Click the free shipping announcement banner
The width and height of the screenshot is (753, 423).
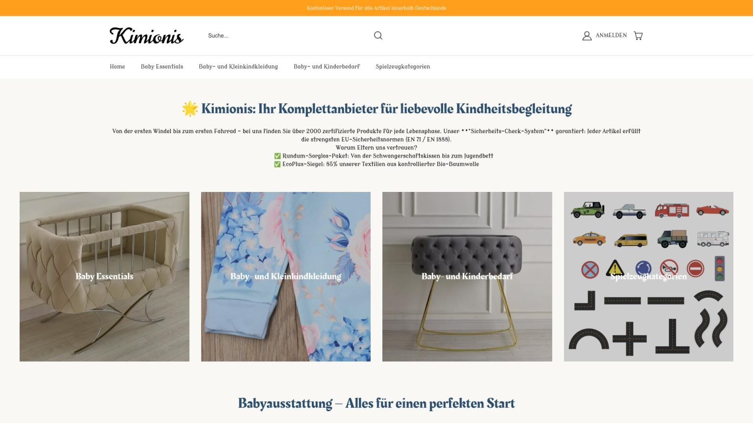[376, 8]
